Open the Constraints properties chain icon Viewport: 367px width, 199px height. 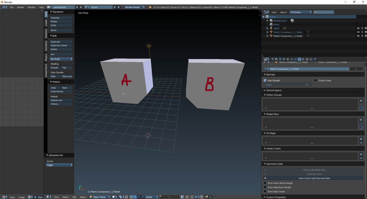[292, 59]
